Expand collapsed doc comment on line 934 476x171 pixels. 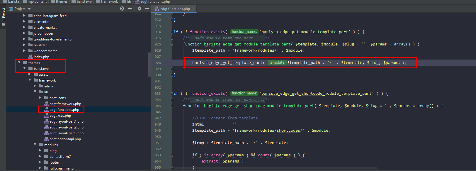click(x=172, y=100)
